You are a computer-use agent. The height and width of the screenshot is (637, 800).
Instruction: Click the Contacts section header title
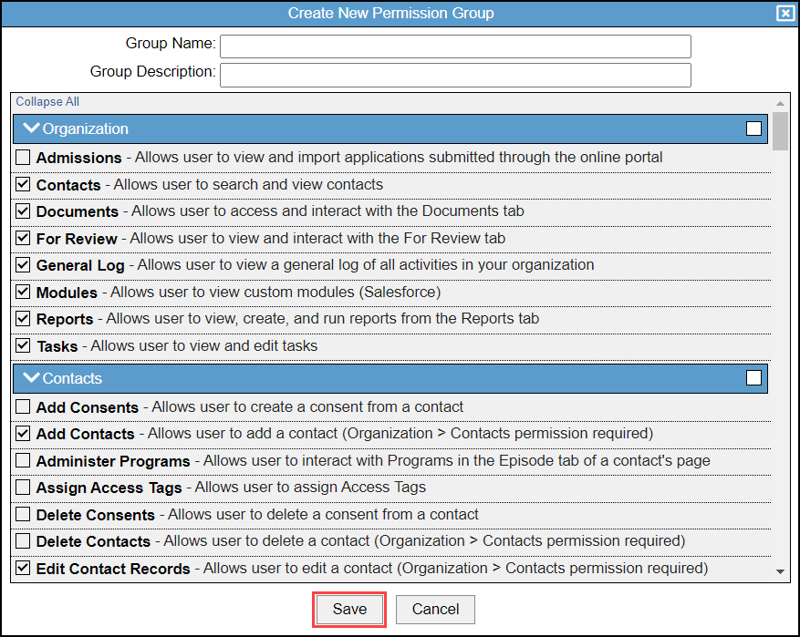(x=72, y=378)
